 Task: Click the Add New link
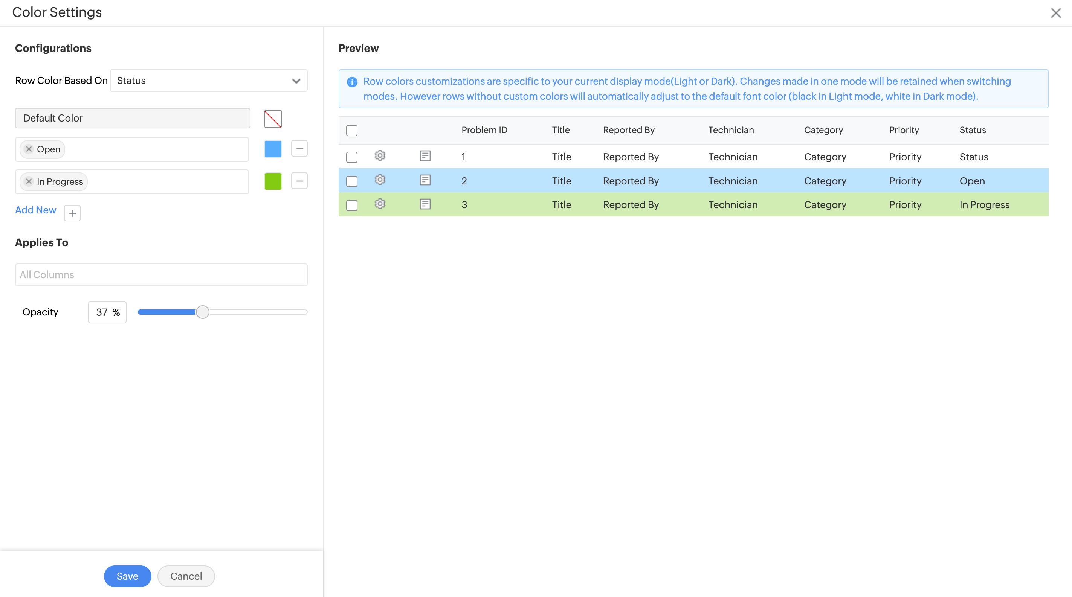36,210
